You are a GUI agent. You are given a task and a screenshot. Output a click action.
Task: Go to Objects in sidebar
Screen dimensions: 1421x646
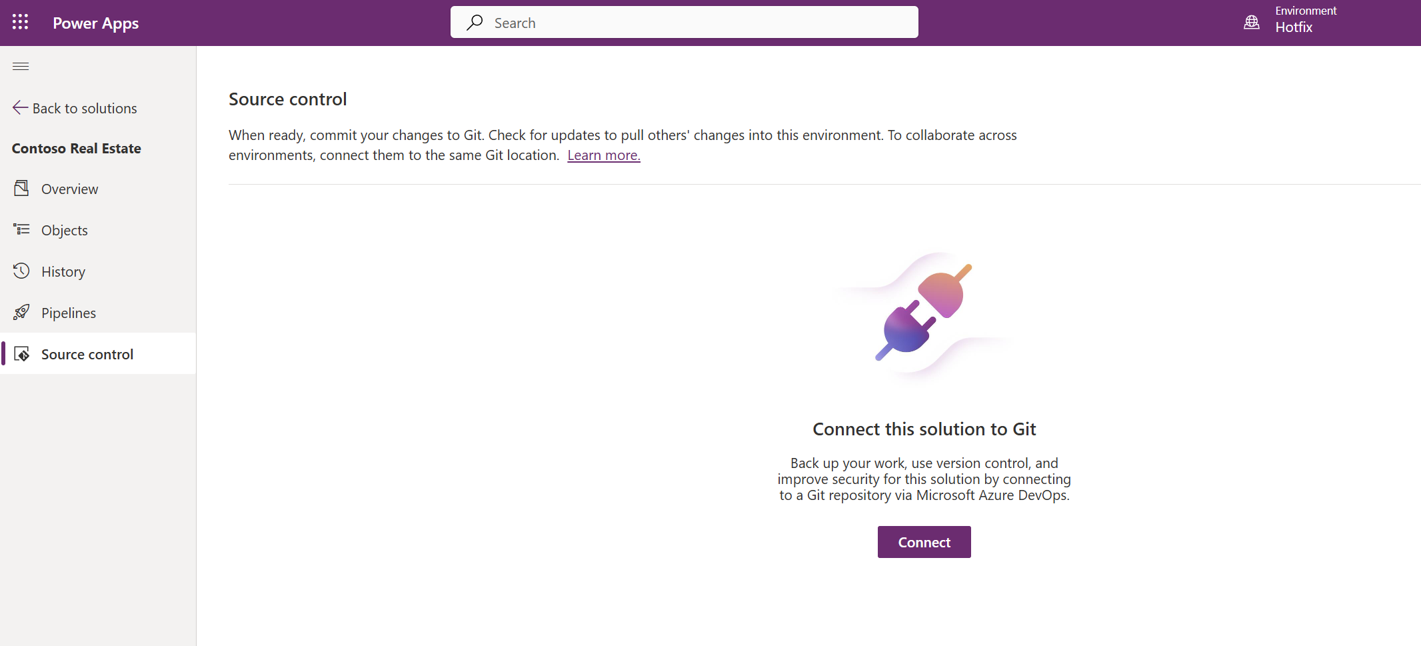coord(98,230)
